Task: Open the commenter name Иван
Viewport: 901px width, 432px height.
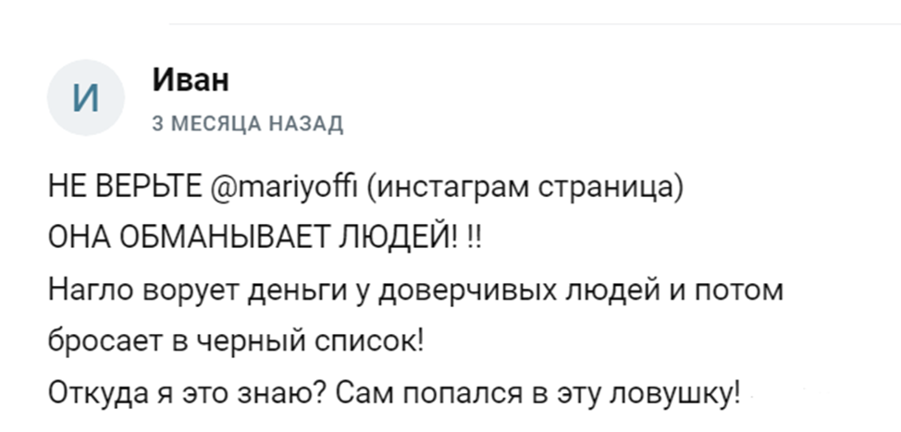Action: click(x=190, y=80)
